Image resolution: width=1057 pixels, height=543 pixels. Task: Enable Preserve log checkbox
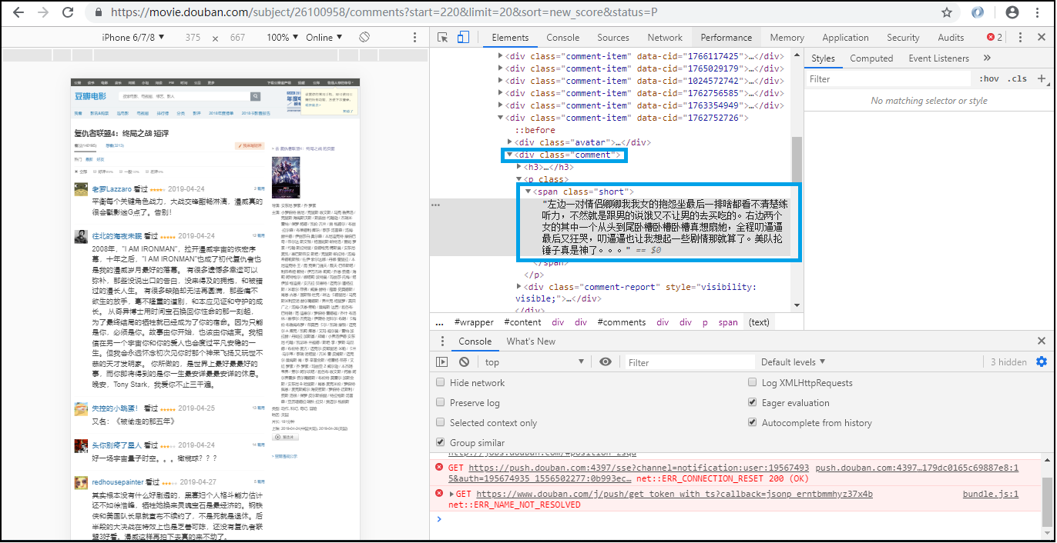(440, 402)
